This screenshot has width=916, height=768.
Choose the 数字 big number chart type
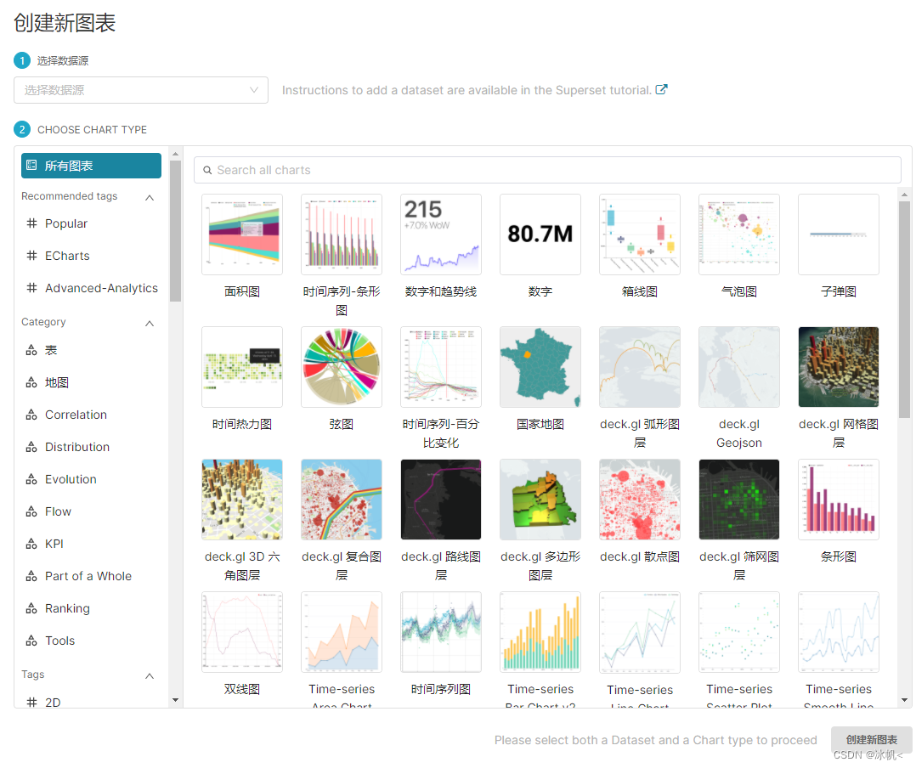[540, 234]
